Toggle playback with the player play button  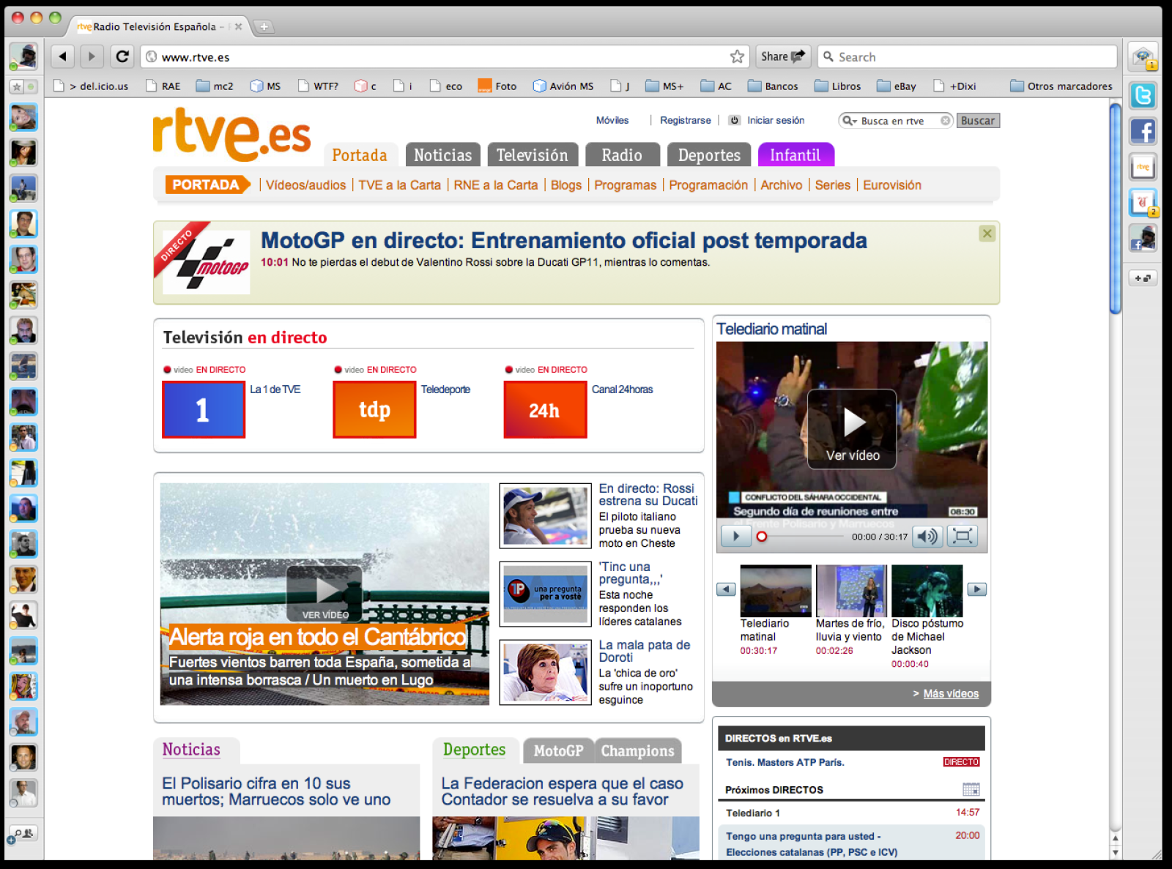[x=735, y=536]
